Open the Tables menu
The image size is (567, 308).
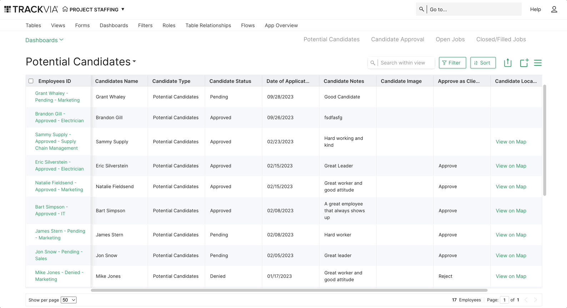point(33,25)
